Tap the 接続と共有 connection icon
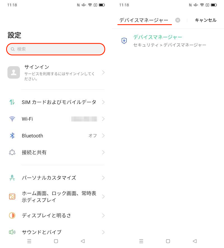 pos(12,152)
